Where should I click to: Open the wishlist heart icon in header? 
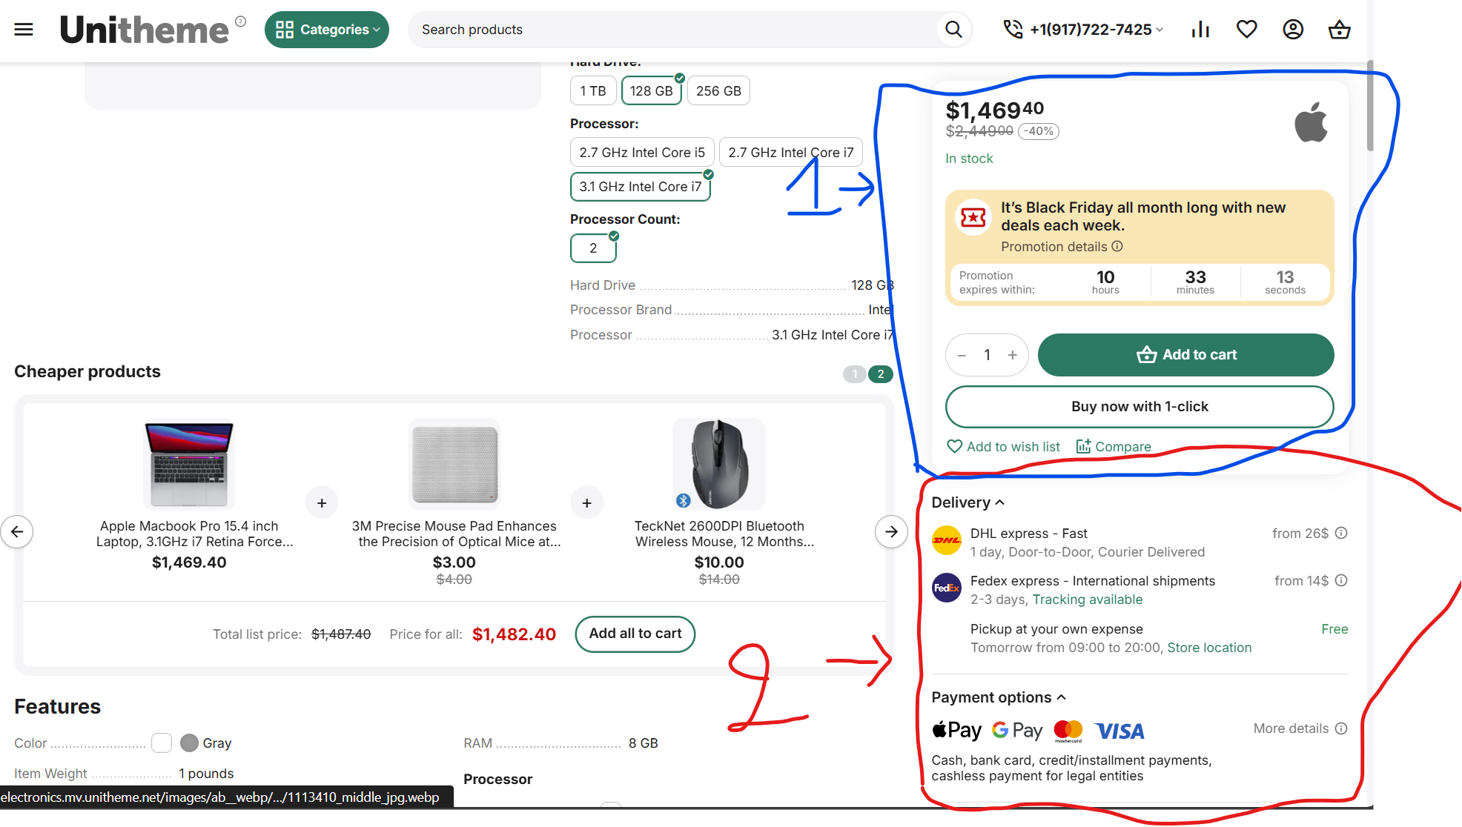(x=1246, y=30)
